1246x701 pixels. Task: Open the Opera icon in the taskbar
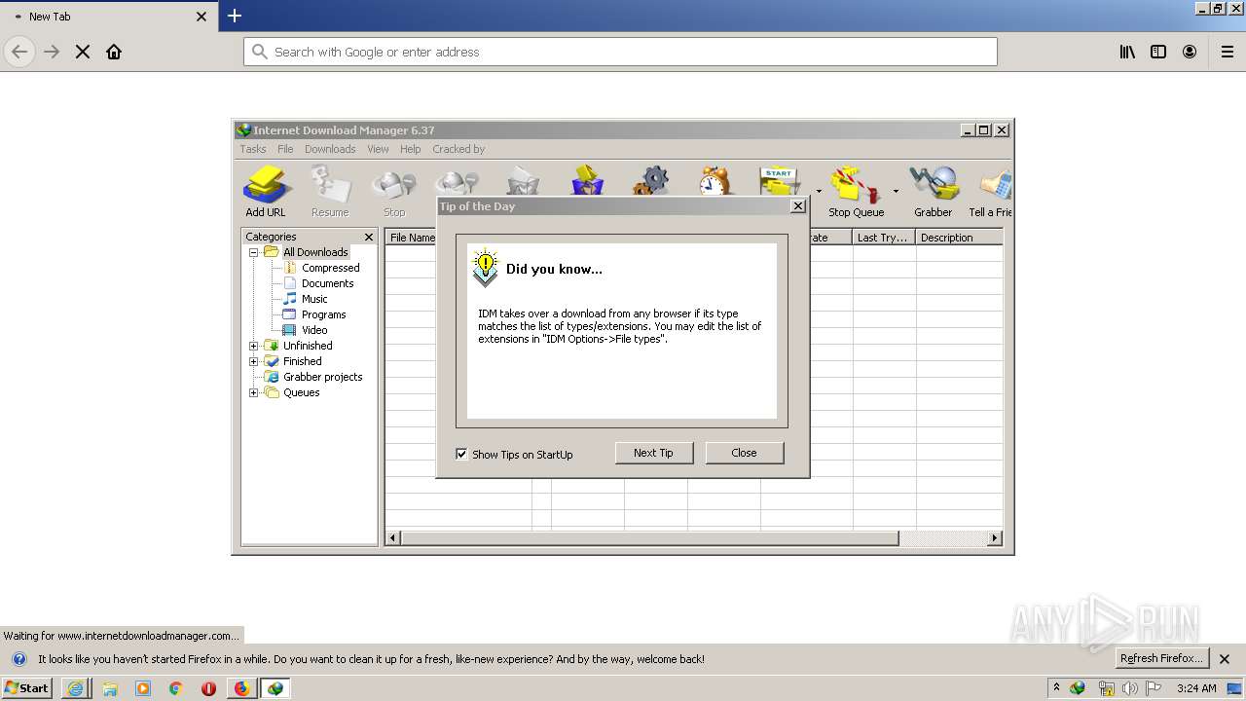point(208,688)
